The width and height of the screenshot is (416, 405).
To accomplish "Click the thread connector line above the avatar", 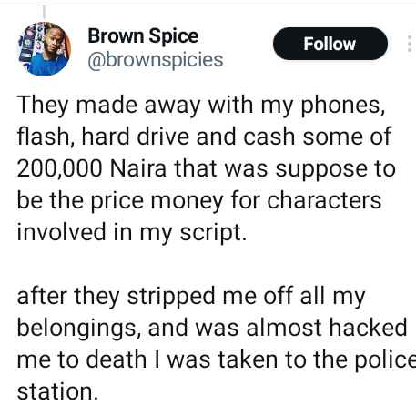I will 45,13.
